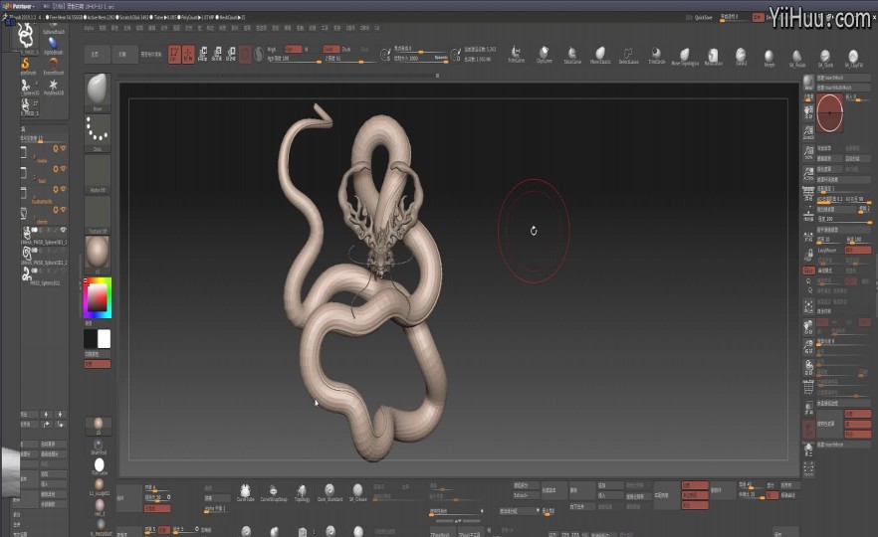Adjust the Z Intensity slider

350,59
